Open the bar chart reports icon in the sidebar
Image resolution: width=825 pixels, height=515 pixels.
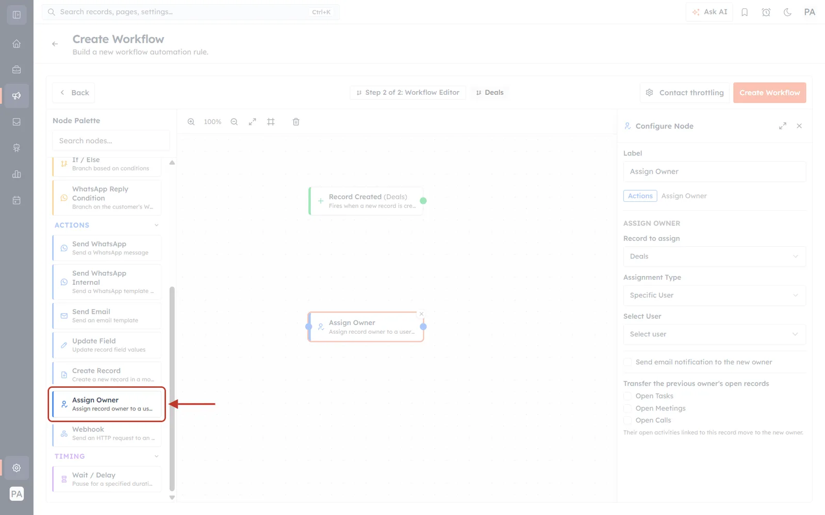coord(16,174)
